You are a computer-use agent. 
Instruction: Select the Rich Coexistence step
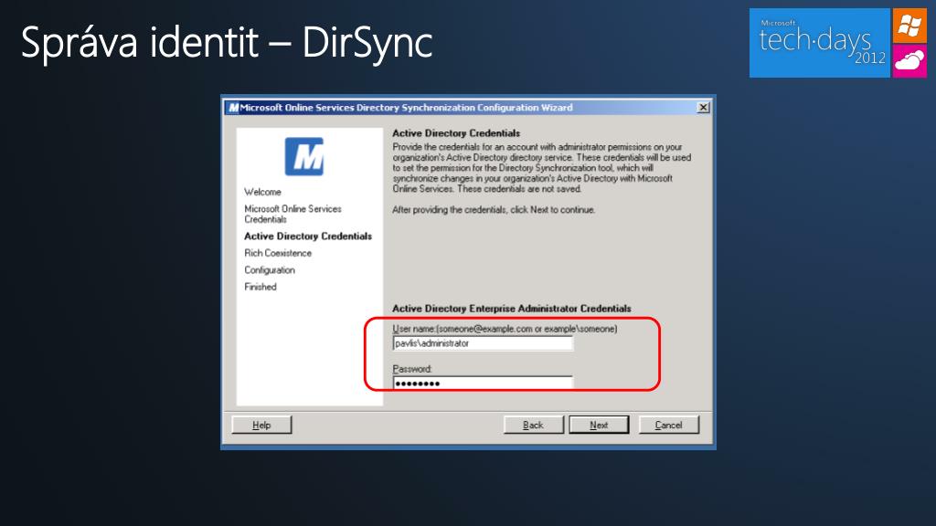[x=278, y=253]
